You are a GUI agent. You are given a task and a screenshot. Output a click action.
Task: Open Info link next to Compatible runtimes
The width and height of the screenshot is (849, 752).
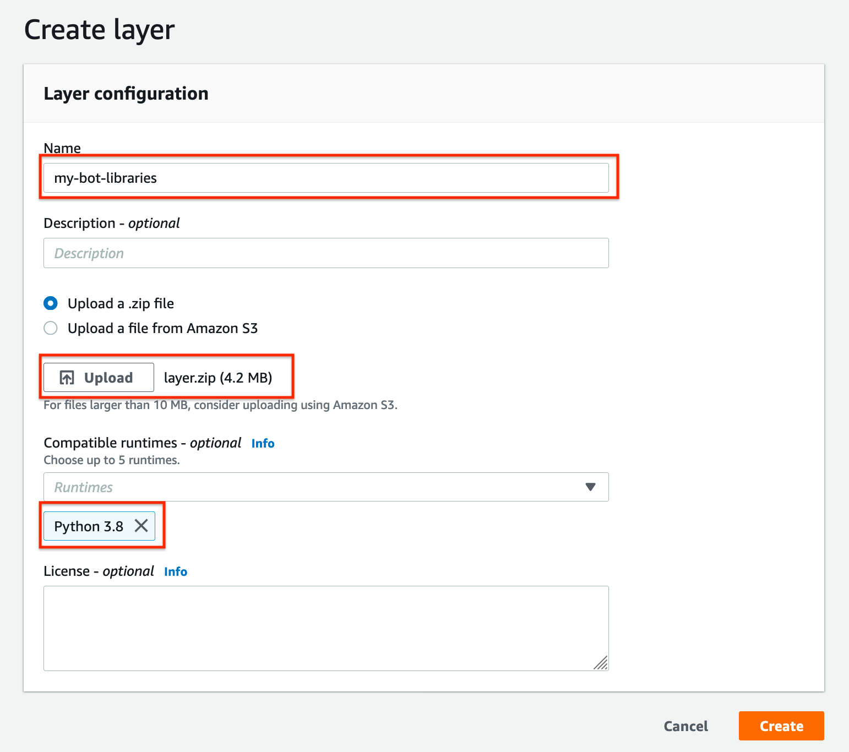tap(263, 443)
